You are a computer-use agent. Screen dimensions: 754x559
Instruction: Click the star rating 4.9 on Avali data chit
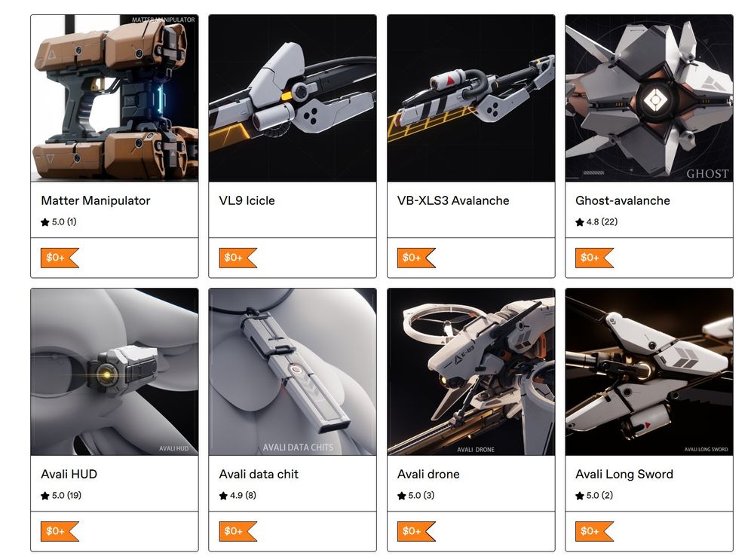point(238,495)
